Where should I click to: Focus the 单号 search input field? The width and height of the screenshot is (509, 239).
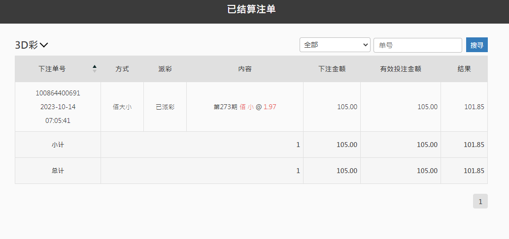[417, 45]
